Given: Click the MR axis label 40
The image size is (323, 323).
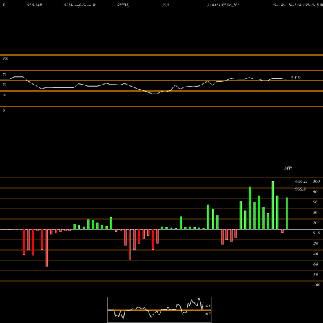Looking at the screenshot, I should tap(315, 213).
